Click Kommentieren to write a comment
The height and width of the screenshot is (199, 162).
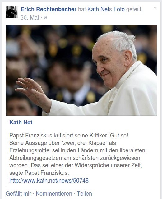coord(54,194)
